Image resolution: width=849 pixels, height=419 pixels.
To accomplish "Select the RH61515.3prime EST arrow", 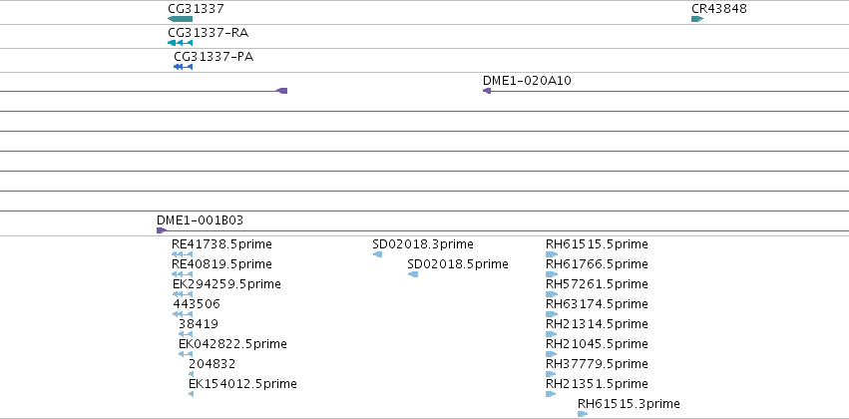I will [x=583, y=414].
